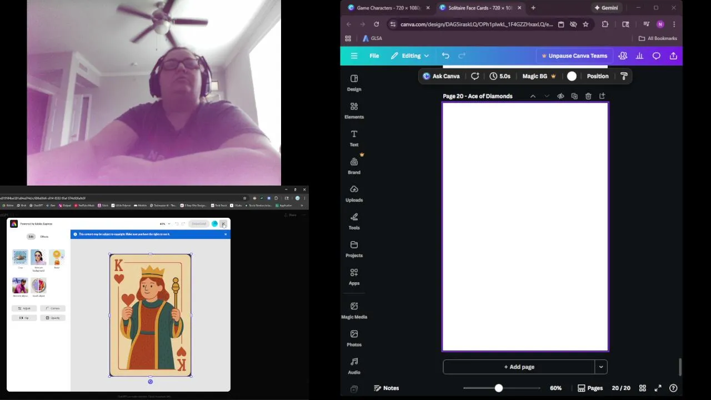The height and width of the screenshot is (400, 711).
Task: Open the grid view icon in bottom bar
Action: click(643, 388)
